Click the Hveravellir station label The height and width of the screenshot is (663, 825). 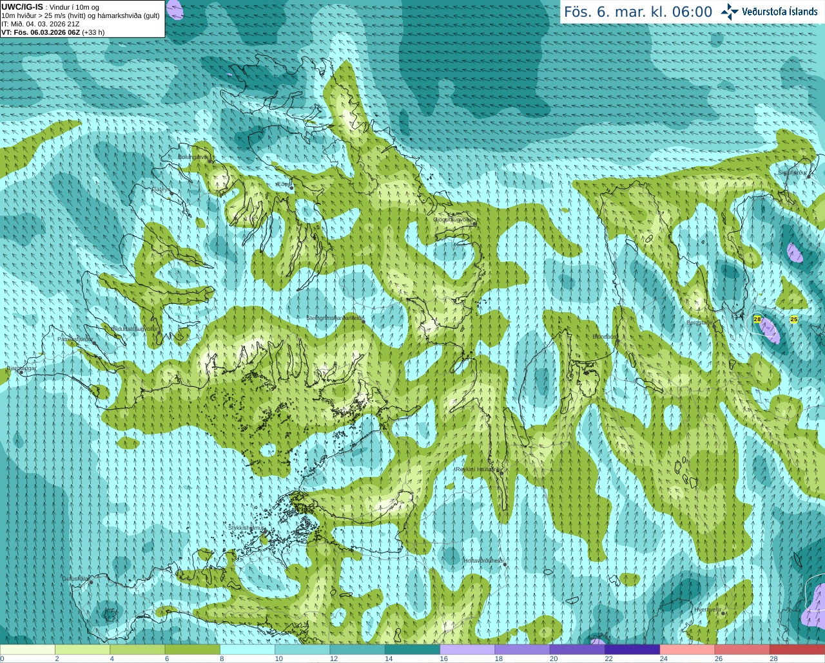(x=707, y=610)
